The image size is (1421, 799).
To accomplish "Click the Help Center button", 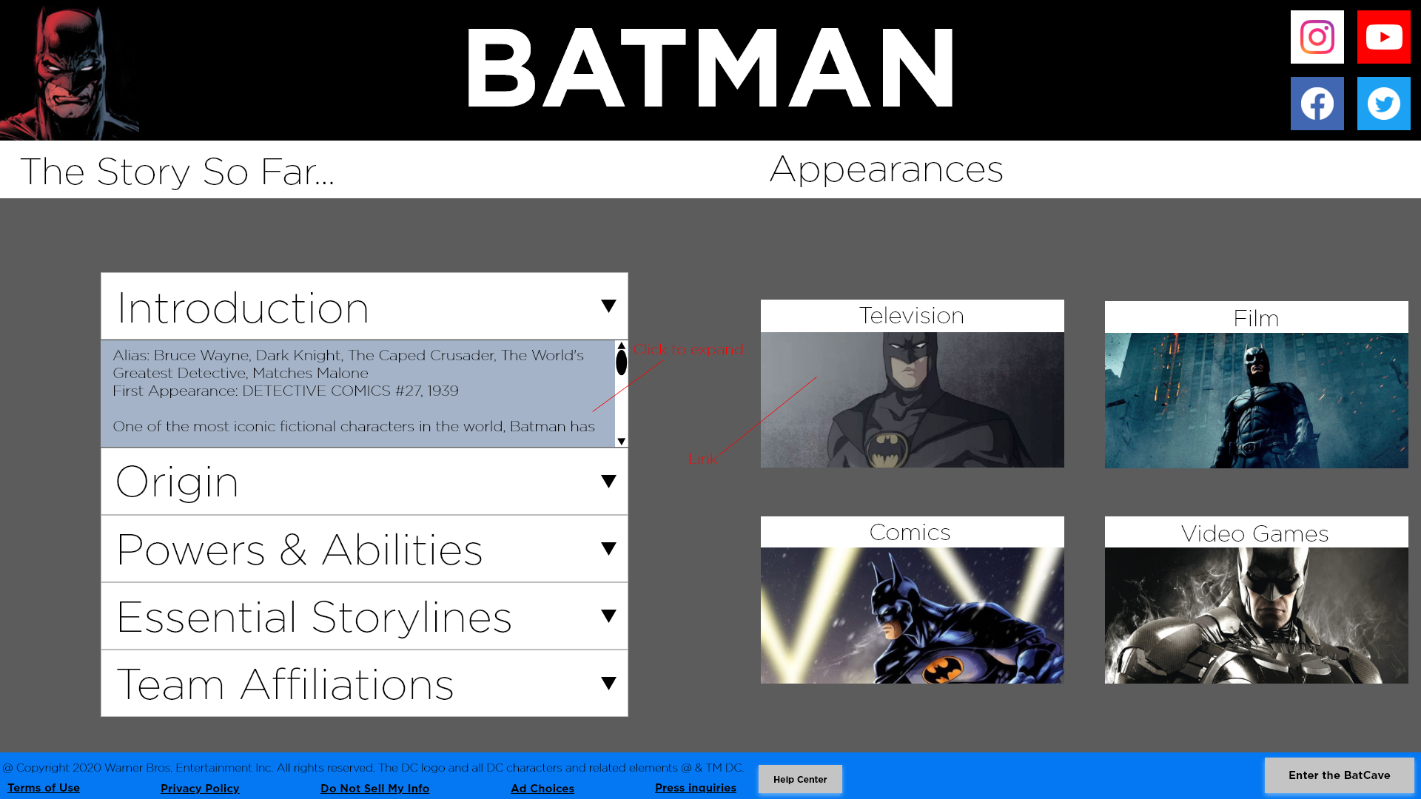I will click(800, 779).
